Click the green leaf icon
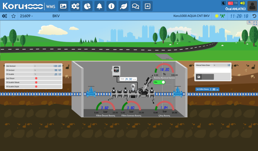The image size is (258, 151). tap(123, 6)
